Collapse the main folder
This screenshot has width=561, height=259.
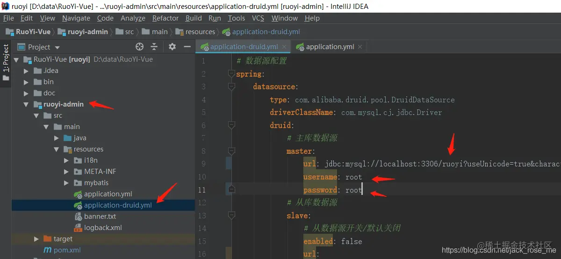coord(46,127)
